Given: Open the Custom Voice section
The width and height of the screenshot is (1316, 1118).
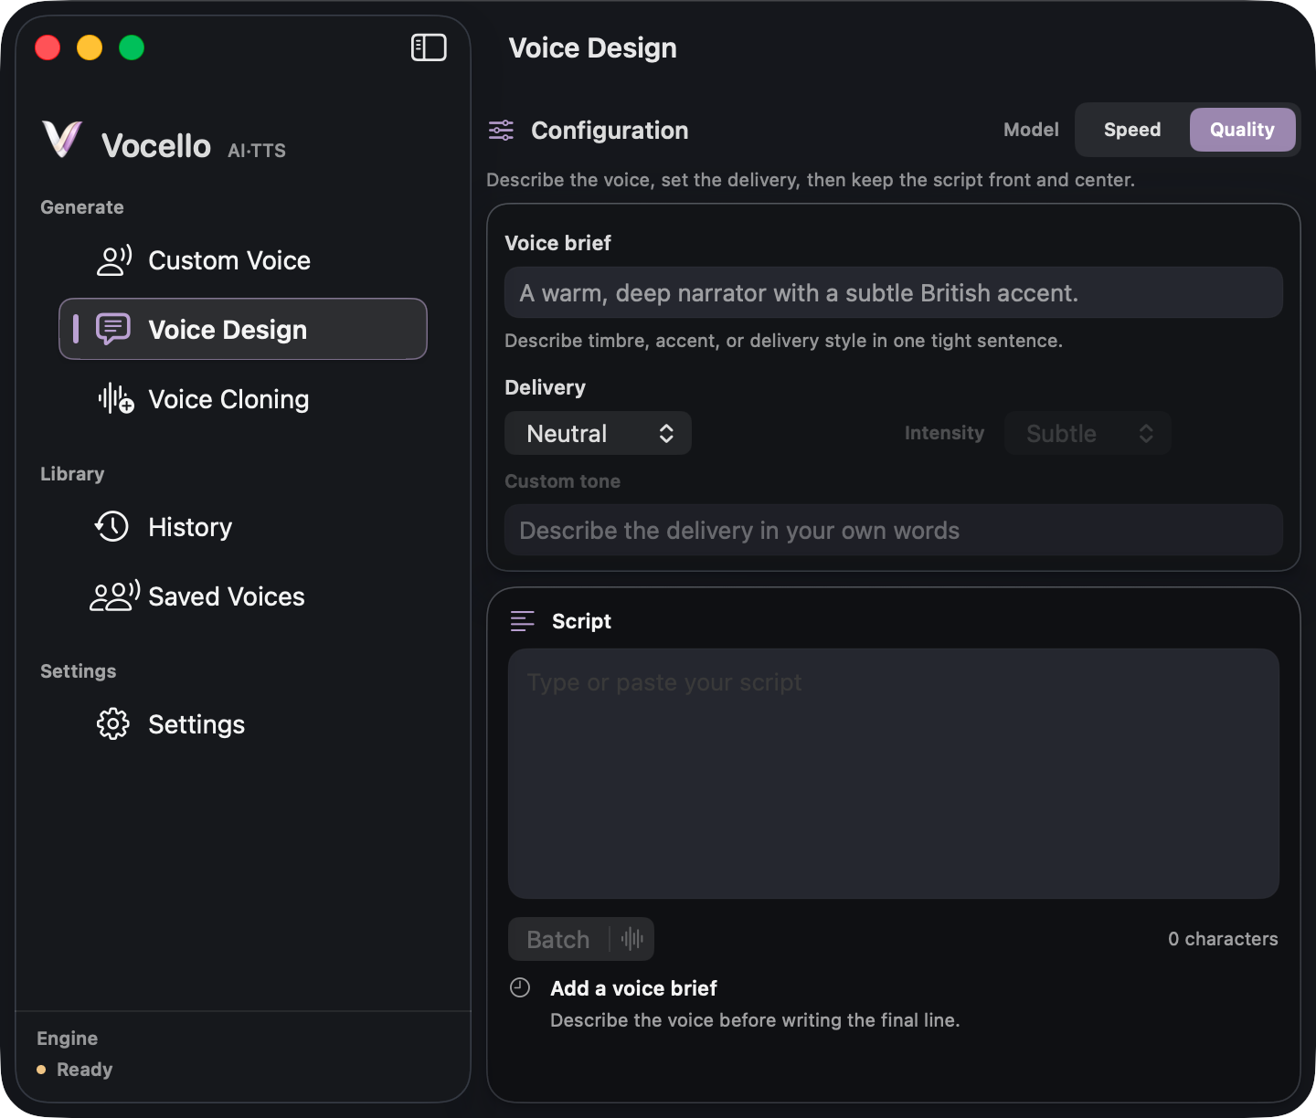Looking at the screenshot, I should click(x=243, y=260).
